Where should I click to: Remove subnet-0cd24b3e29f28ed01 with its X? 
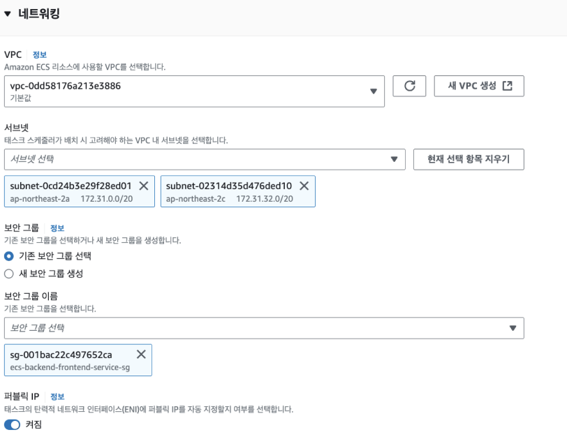[x=144, y=186]
